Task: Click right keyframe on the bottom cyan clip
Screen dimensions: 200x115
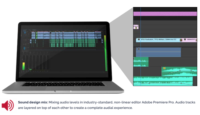Action: (x=181, y=83)
